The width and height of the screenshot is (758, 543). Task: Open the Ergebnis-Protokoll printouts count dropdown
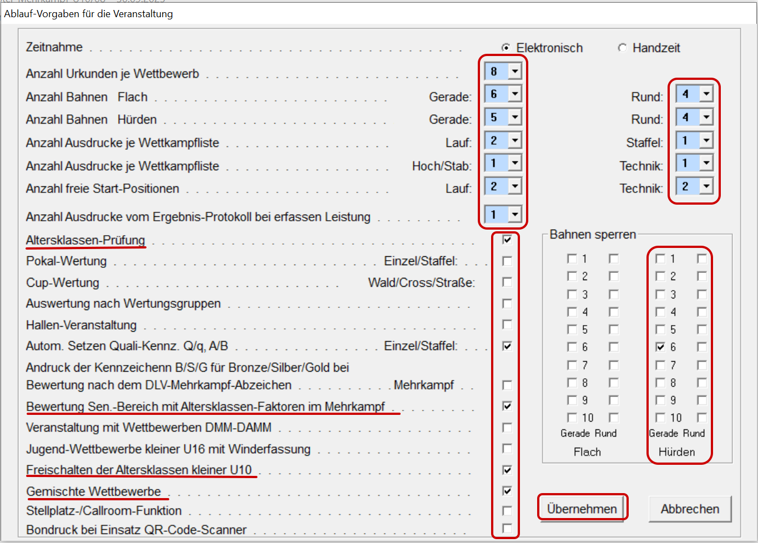click(515, 215)
